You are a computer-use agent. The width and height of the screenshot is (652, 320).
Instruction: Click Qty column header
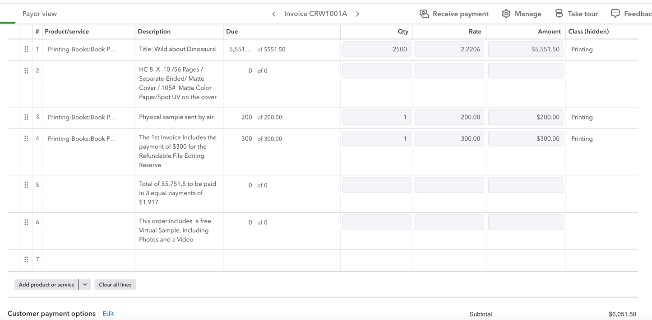pos(403,32)
